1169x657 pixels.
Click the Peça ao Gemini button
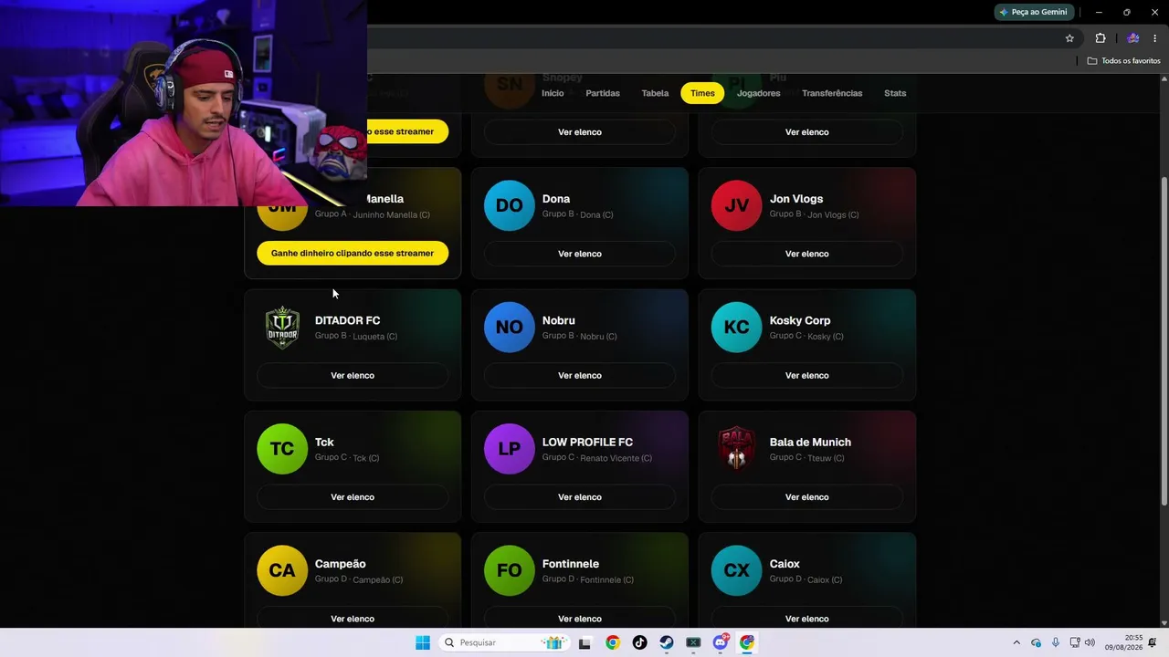tap(1033, 12)
